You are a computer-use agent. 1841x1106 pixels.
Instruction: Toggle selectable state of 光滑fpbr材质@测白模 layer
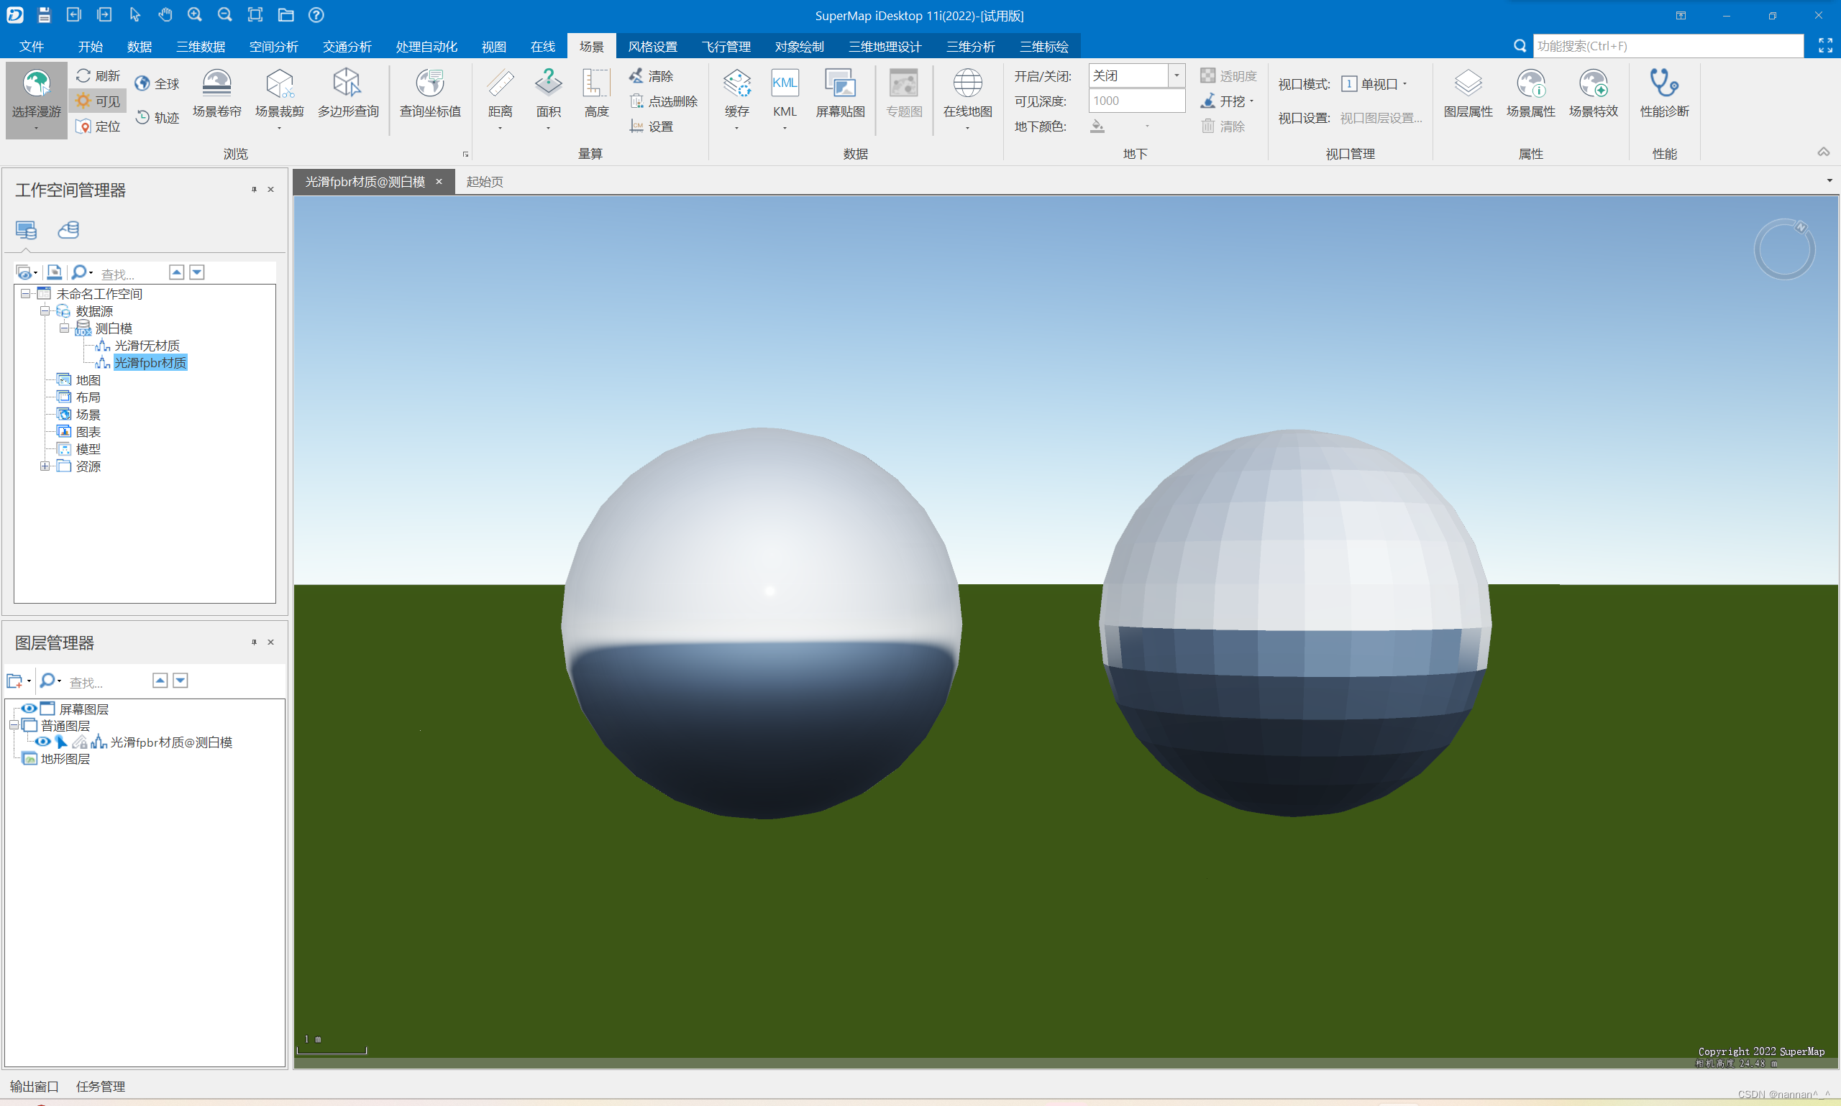point(61,742)
